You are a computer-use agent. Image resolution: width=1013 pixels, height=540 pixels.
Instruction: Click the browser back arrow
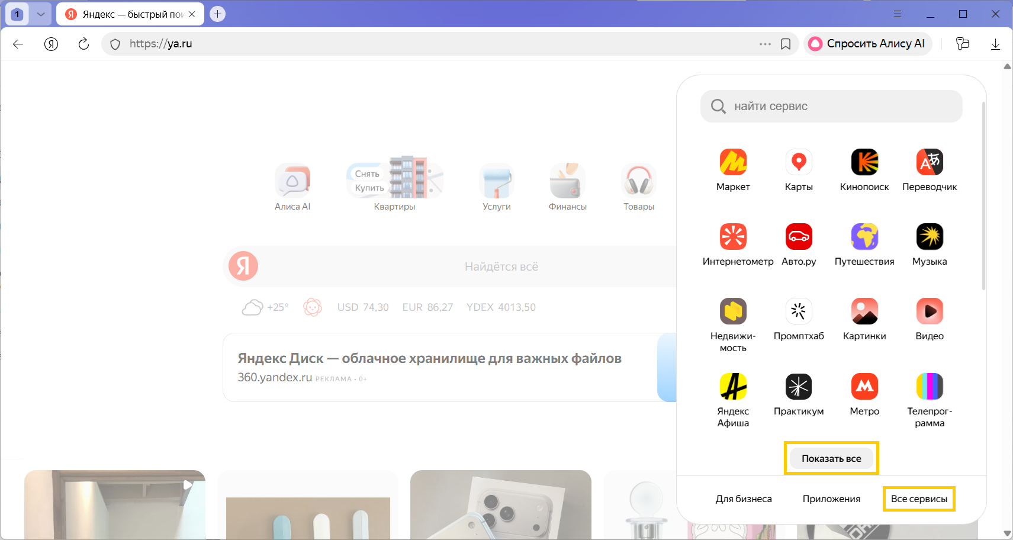point(18,44)
